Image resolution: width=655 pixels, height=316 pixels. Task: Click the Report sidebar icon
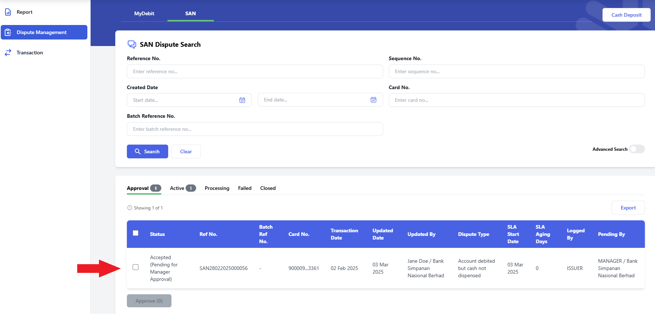(8, 12)
